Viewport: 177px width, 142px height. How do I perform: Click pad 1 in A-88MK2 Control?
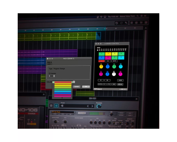click(x=102, y=54)
